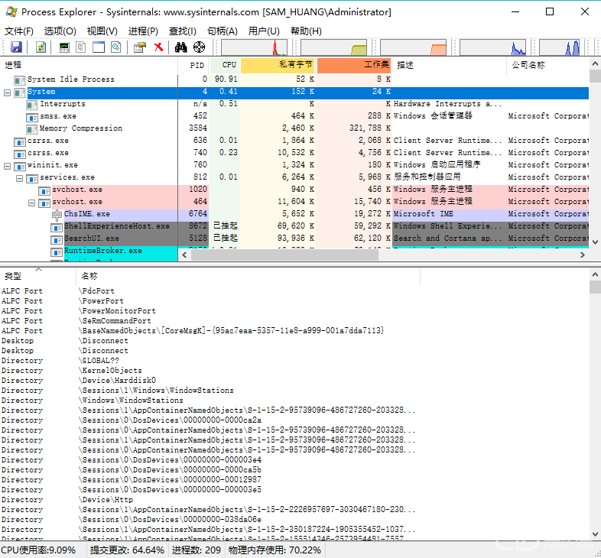The width and height of the screenshot is (601, 558).
Task: Click the crosshair Find Window target icon
Action: coord(199,47)
